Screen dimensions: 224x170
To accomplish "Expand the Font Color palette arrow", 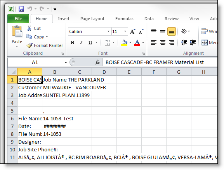I will coord(143,43).
